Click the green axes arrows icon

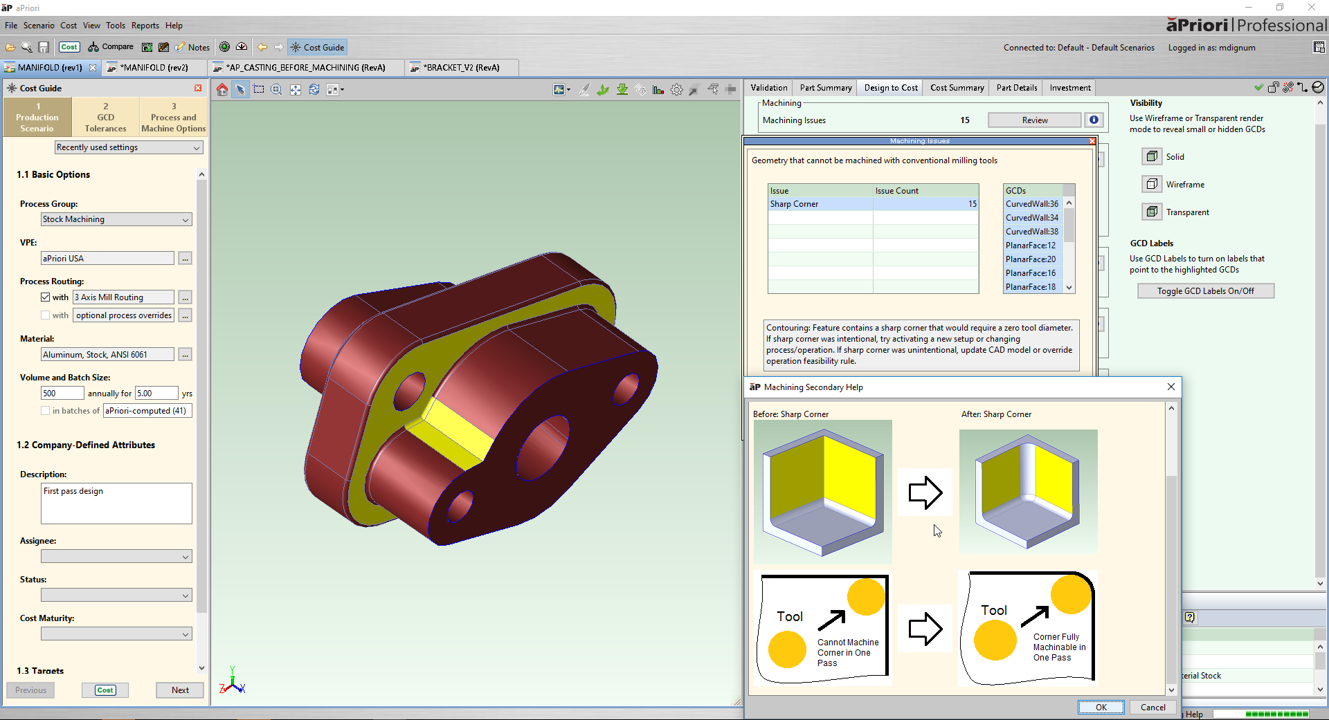coord(603,89)
